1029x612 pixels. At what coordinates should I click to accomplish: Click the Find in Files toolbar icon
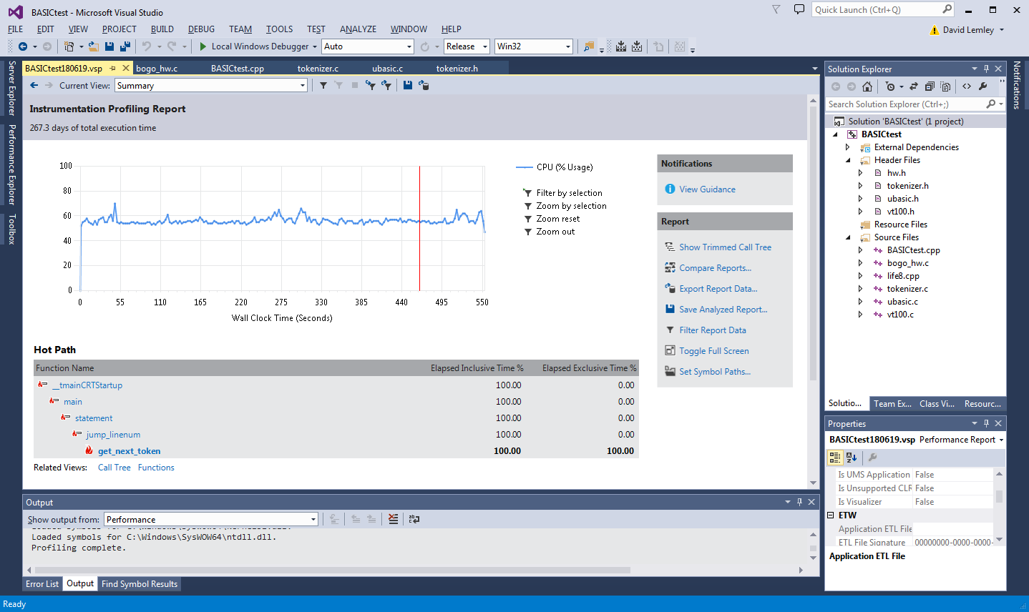click(x=589, y=46)
